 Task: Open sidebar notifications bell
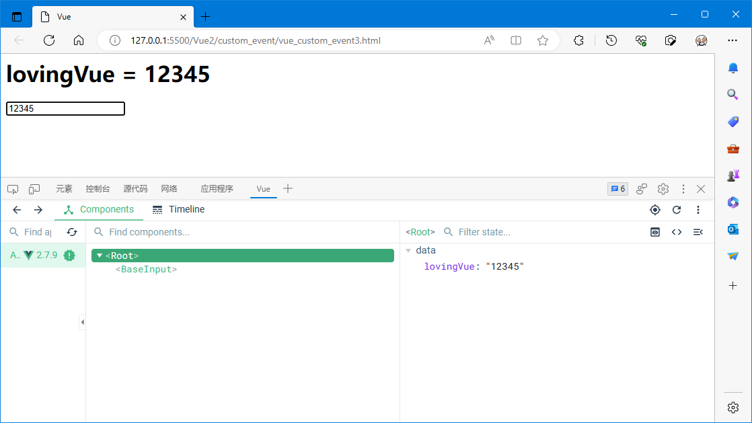click(732, 68)
